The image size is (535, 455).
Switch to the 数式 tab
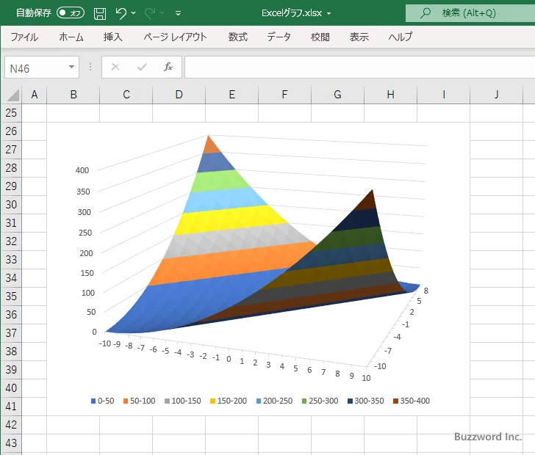click(x=238, y=37)
